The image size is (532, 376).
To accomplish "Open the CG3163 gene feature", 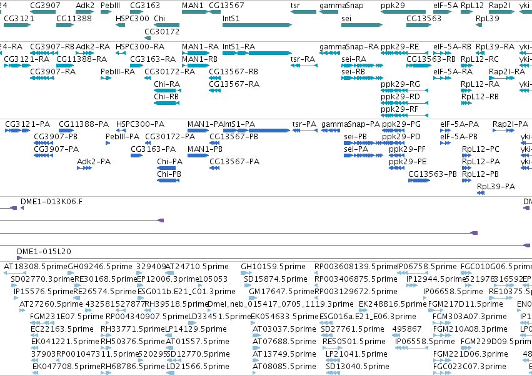I will 137,12.
